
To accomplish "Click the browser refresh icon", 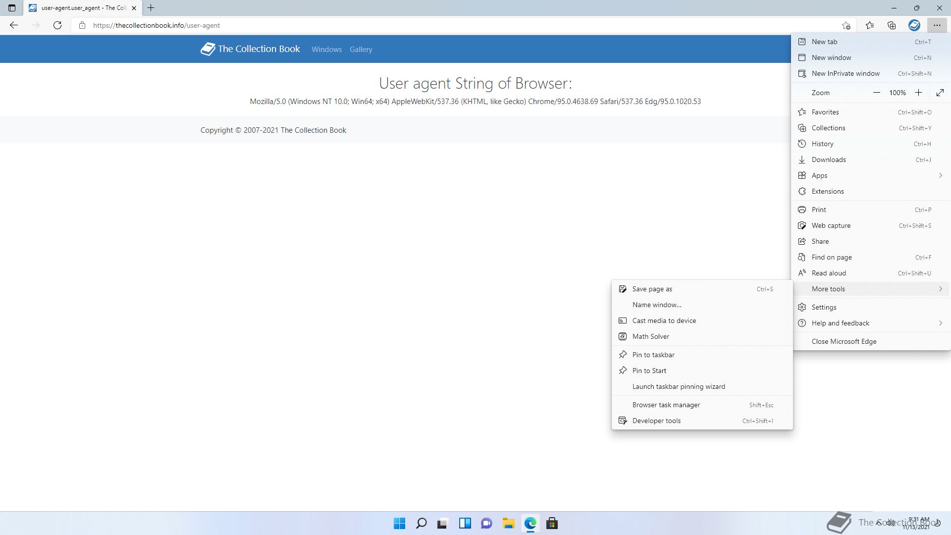I will [57, 25].
